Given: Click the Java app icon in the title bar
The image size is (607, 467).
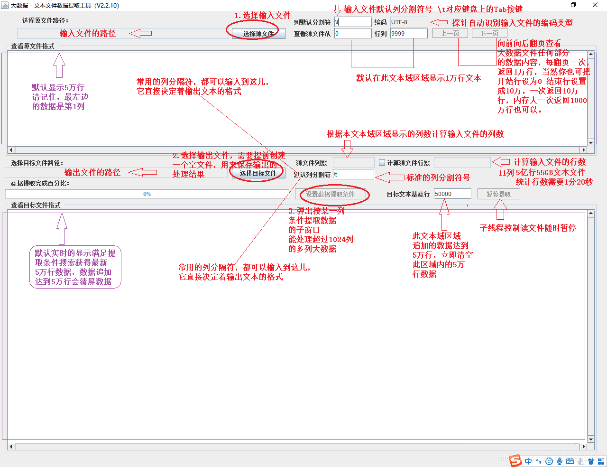Looking at the screenshot, I should click(5, 5).
